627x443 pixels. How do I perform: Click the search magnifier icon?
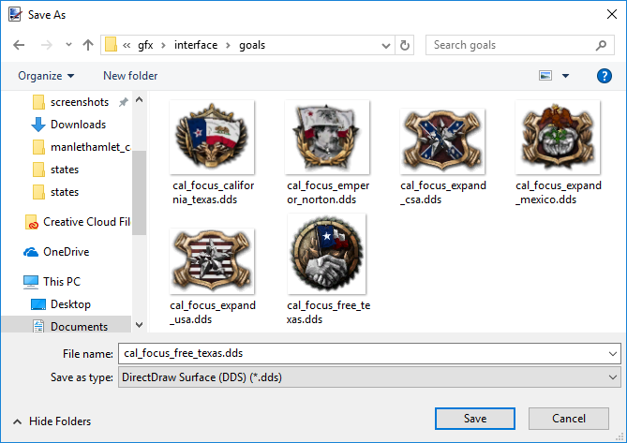point(601,45)
